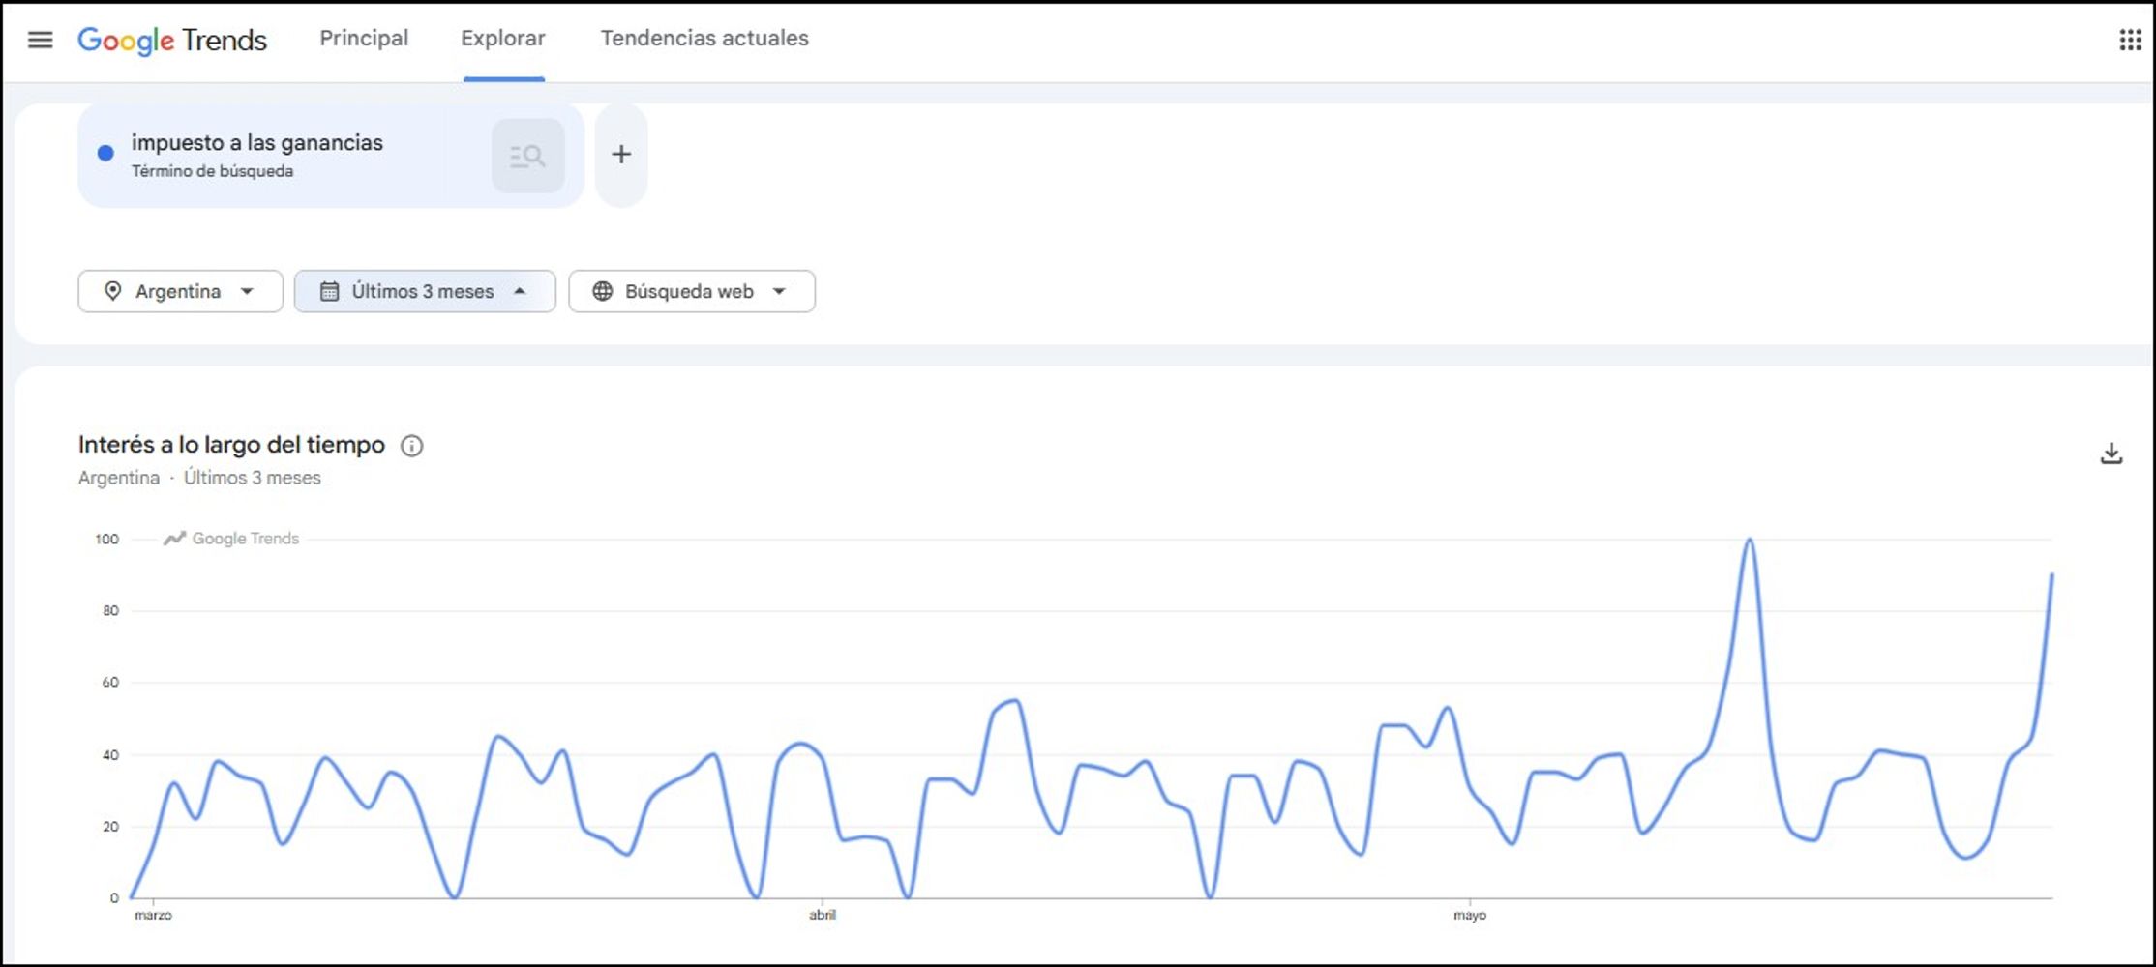This screenshot has height=967, width=2156.
Task: Open the Google apps grid
Action: [x=2130, y=40]
